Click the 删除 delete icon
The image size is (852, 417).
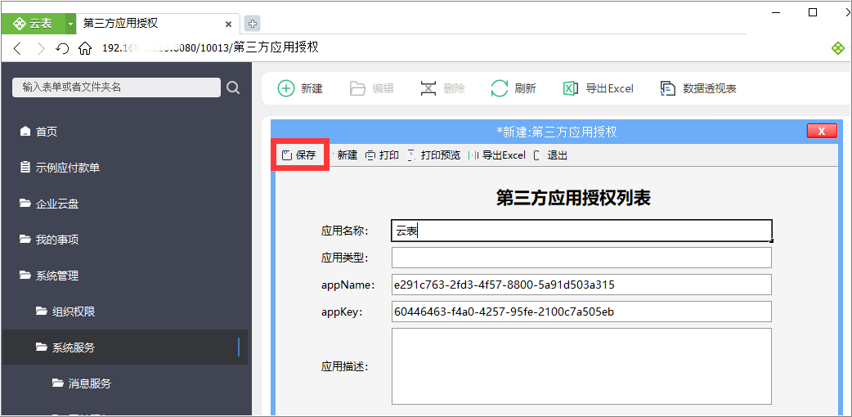click(428, 88)
